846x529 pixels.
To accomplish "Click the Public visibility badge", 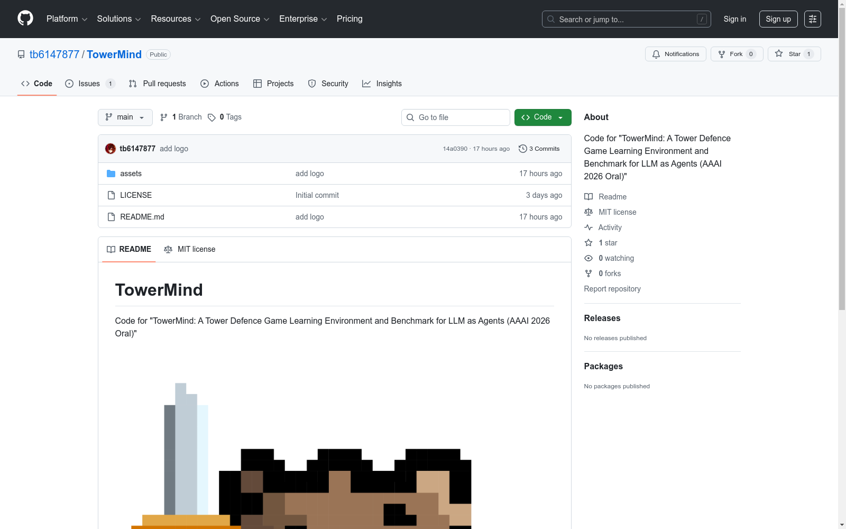I will [x=158, y=54].
